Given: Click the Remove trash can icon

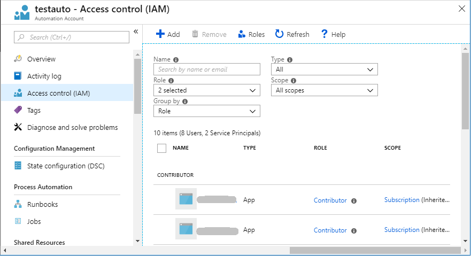Looking at the screenshot, I should tap(195, 34).
